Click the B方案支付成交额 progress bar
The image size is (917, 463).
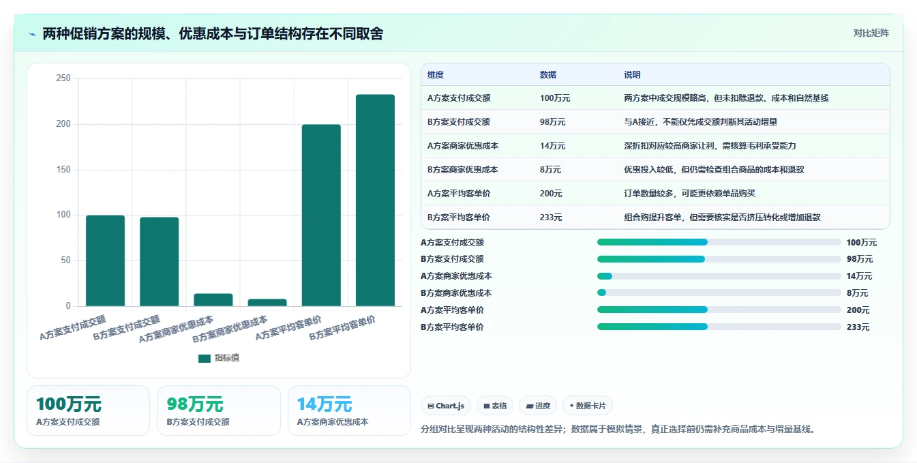click(x=719, y=259)
